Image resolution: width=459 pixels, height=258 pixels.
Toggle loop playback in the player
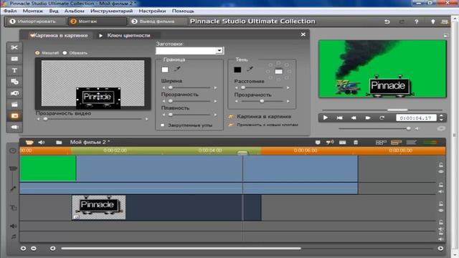tap(382, 118)
